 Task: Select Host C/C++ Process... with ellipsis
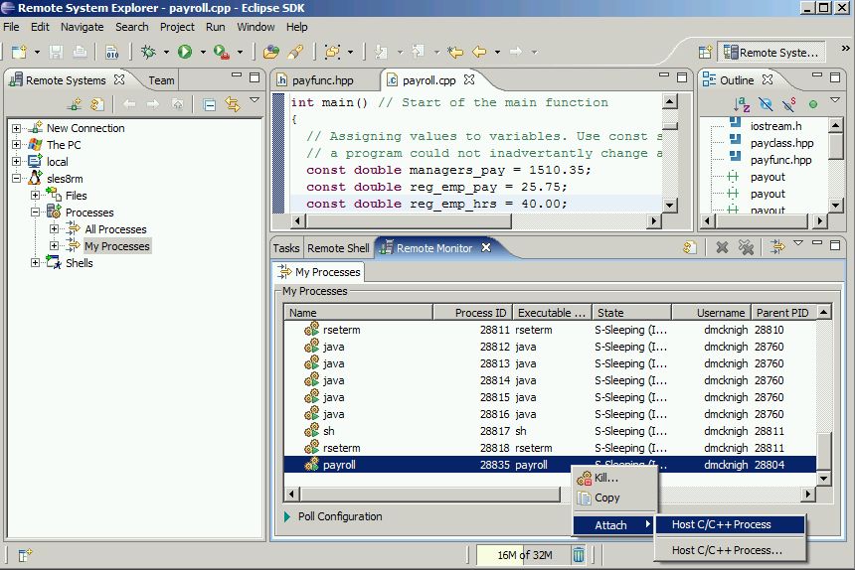[x=730, y=550]
